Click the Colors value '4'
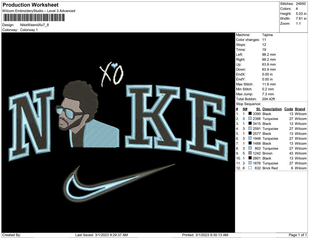The height and width of the screenshot is (238, 309). (x=297, y=9)
